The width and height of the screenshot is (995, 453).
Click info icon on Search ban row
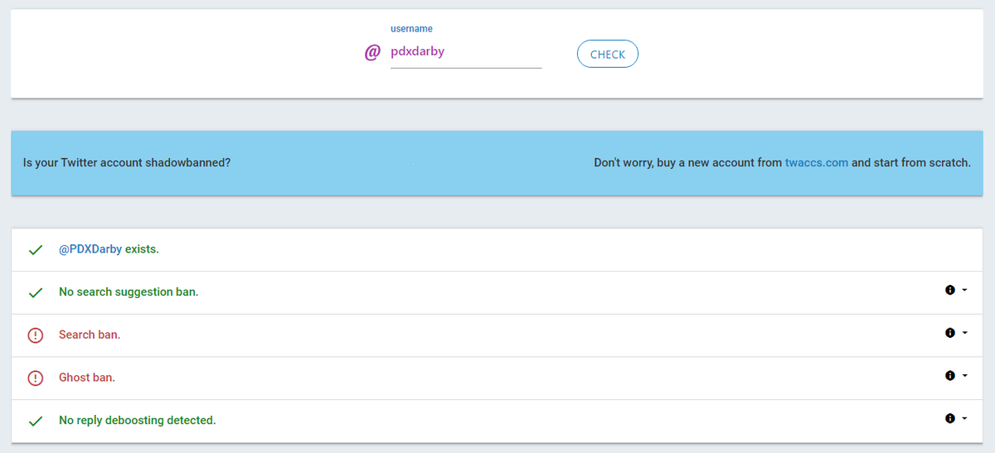[950, 333]
